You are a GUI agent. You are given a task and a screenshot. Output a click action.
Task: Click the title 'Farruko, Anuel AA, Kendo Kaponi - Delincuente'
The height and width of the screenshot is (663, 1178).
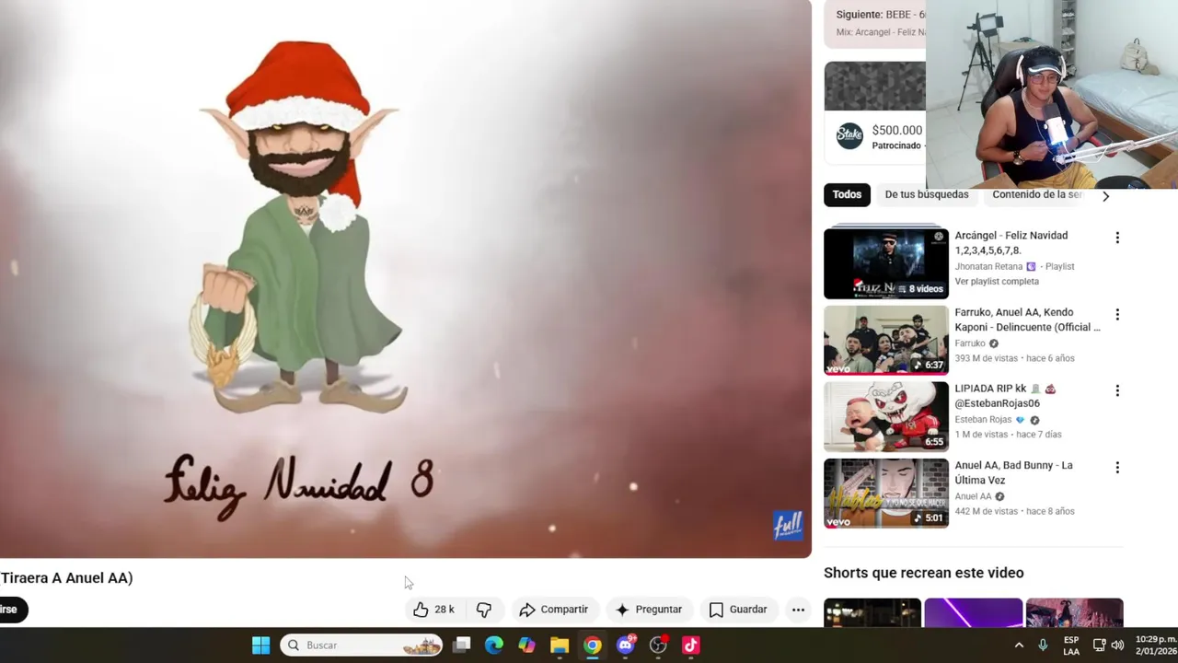click(x=1027, y=320)
